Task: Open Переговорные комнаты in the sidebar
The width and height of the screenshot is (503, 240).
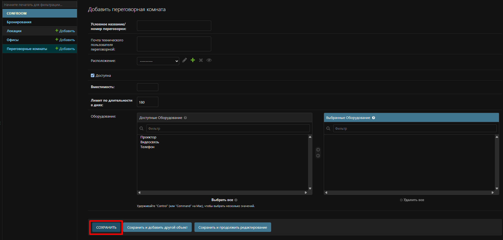Action: [27, 49]
